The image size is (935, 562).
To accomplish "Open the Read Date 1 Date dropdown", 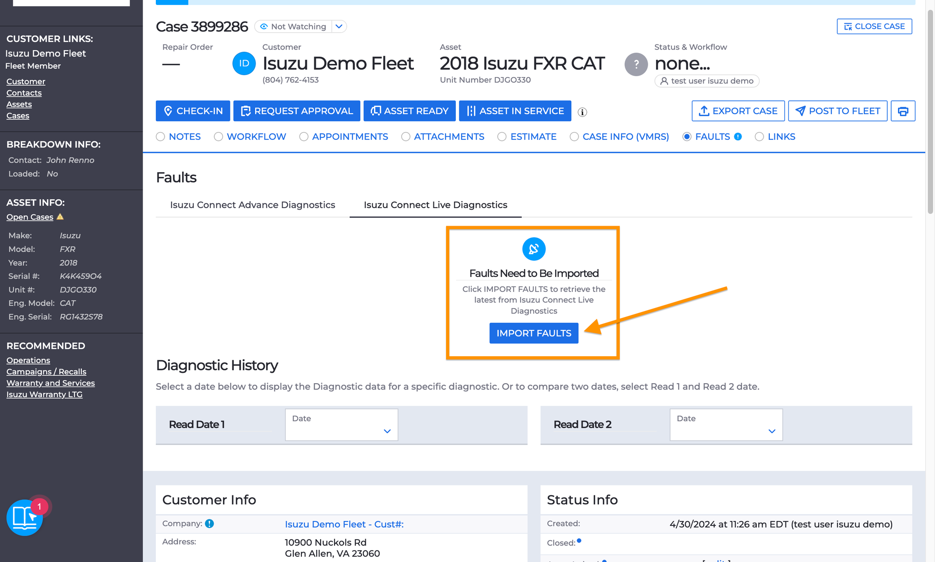I will point(341,425).
